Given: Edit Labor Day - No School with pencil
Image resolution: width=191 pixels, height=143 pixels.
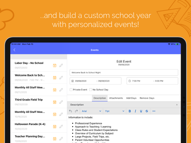Looking at the screenshot, I should (x=61, y=65).
